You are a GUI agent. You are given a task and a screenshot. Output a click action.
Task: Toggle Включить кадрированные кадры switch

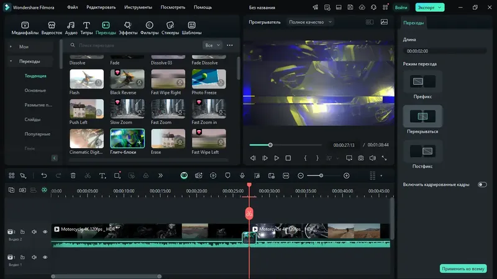pos(482,185)
